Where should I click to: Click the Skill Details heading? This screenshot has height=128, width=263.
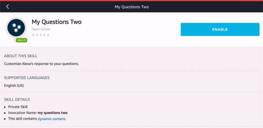(x=17, y=100)
